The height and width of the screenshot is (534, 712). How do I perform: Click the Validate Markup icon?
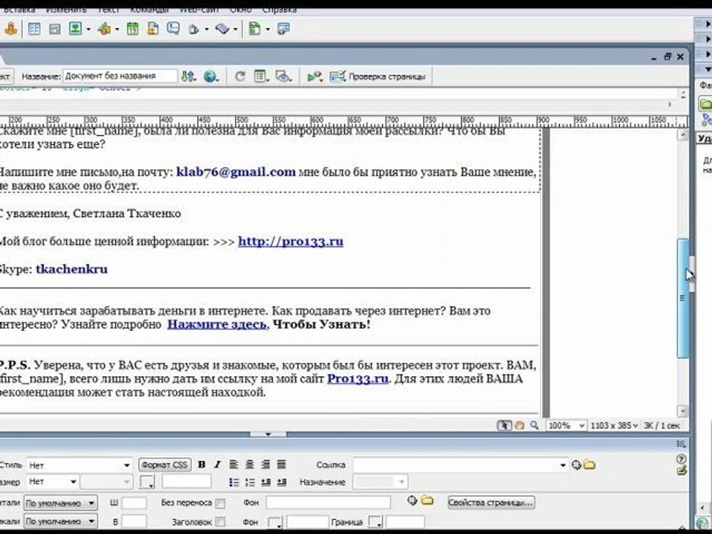tap(314, 76)
